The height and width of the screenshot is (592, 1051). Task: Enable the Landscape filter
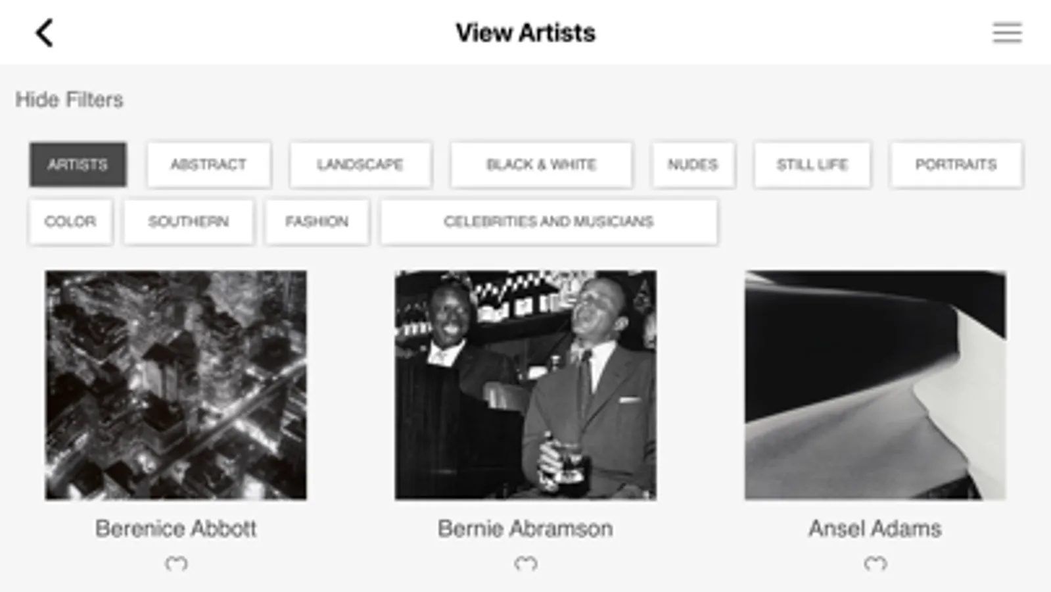[360, 164]
